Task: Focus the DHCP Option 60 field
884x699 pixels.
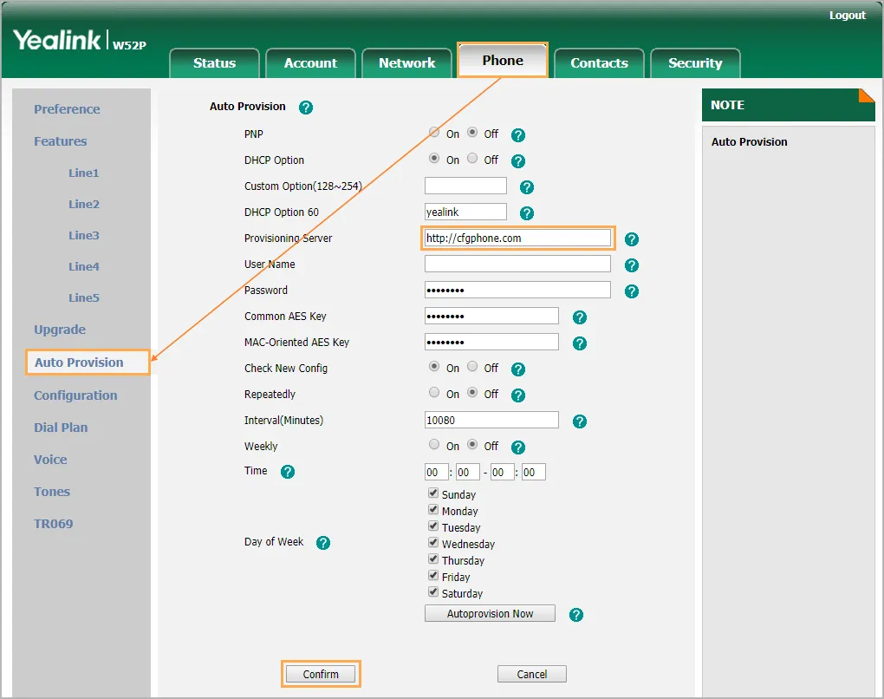Action: pyautogui.click(x=465, y=212)
